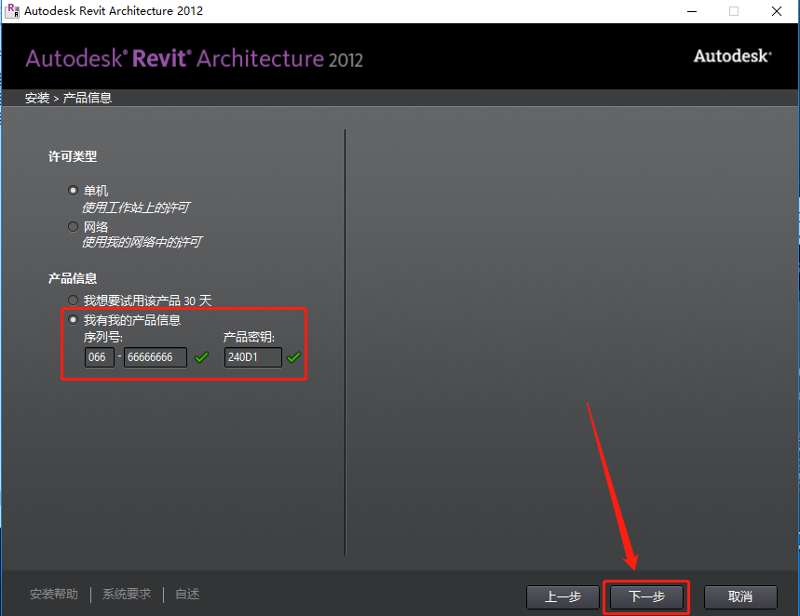This screenshot has height=616, width=800.
Task: Select 我有我的产品信息 radio button
Action: [x=73, y=320]
